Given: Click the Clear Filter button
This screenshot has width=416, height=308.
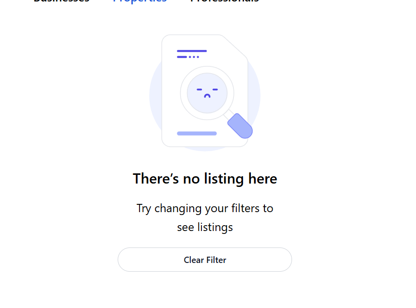Looking at the screenshot, I should 204,260.
